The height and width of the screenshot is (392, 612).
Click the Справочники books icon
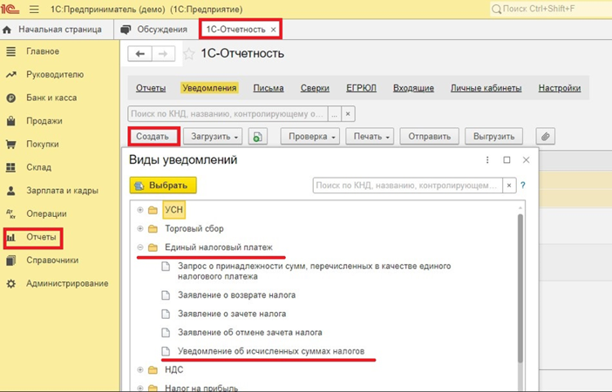pos(11,260)
